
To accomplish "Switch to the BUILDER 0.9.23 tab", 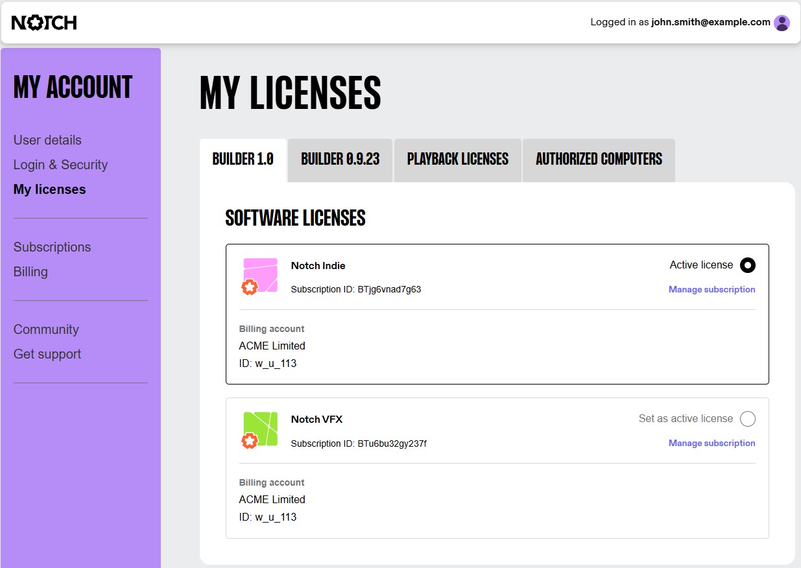I will pos(340,160).
